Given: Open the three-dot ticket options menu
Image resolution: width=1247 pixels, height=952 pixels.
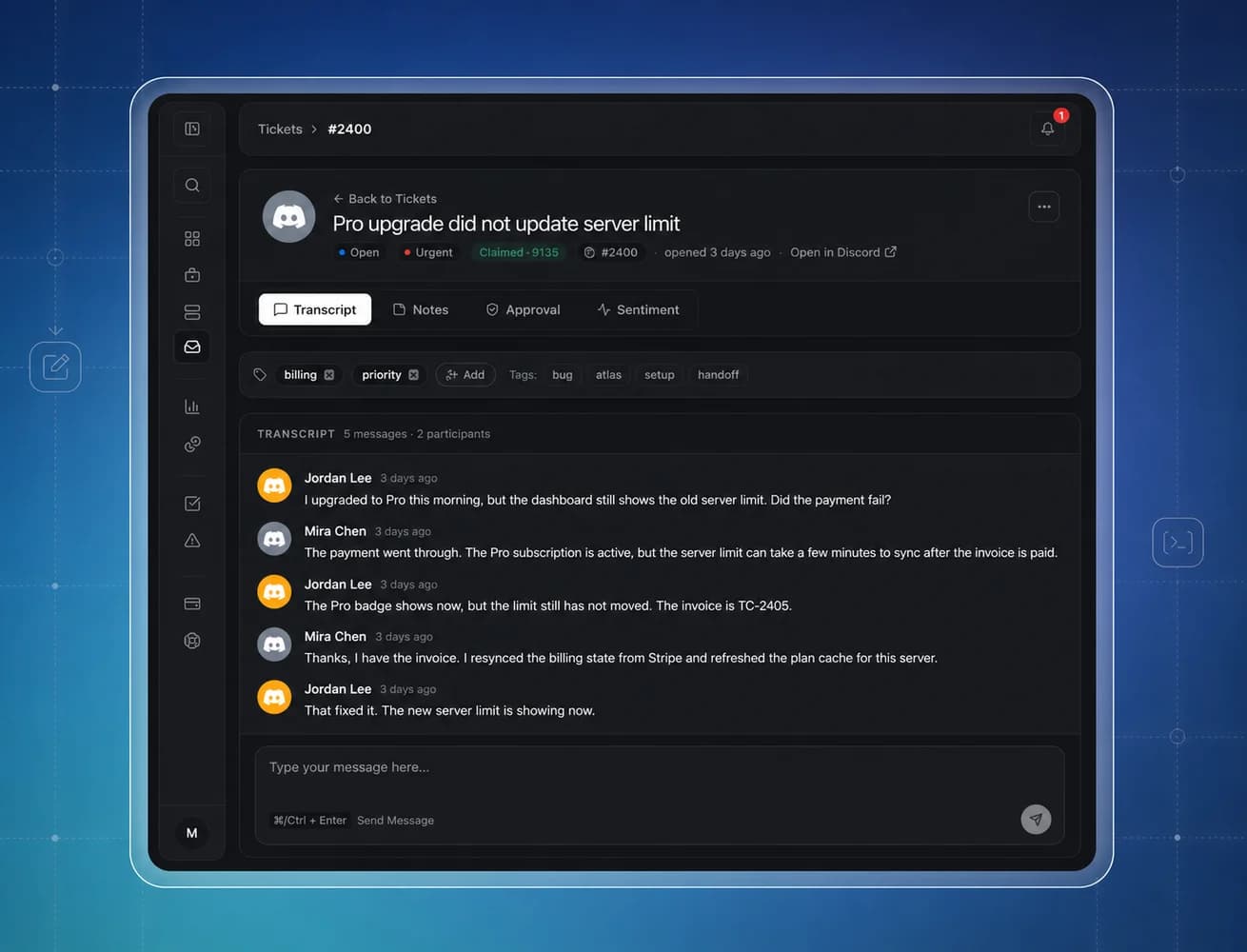Looking at the screenshot, I should 1044,207.
